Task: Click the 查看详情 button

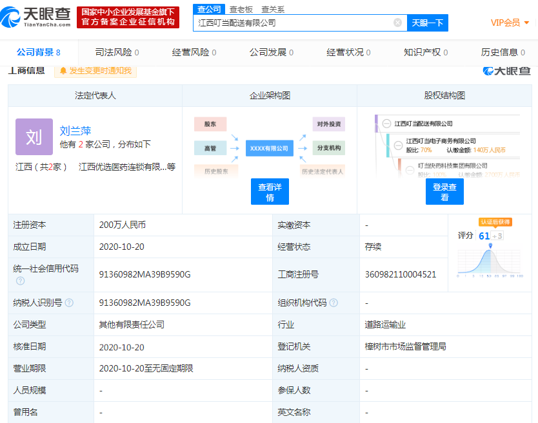Action: [270, 191]
